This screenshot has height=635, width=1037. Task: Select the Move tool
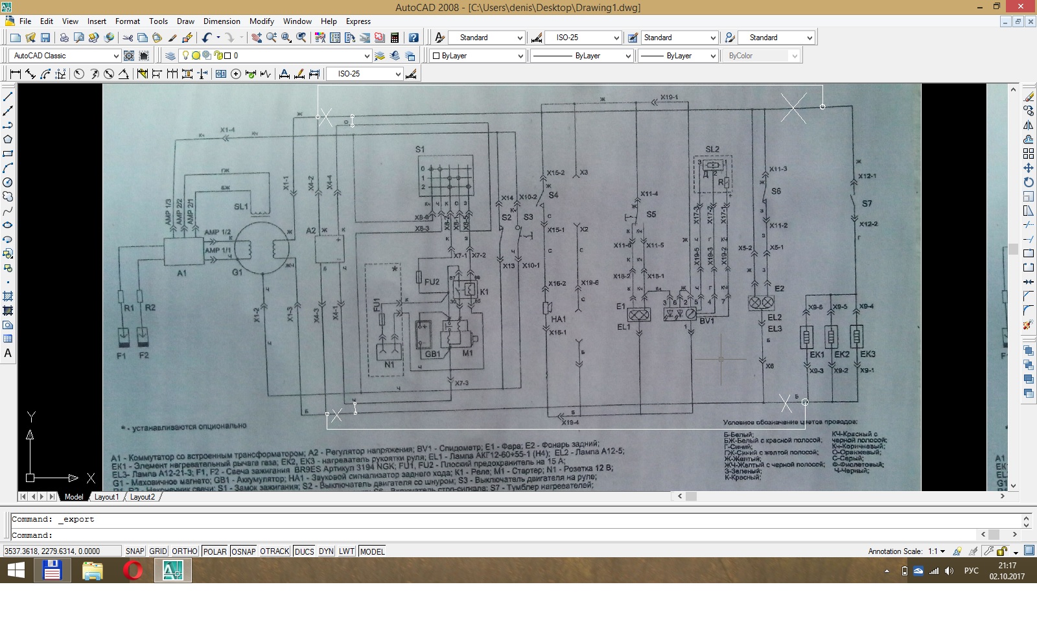click(1029, 168)
